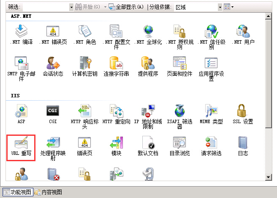This screenshot has width=277, height=198.
Task: Click the scrollbar down arrow
Action: [x=269, y=177]
